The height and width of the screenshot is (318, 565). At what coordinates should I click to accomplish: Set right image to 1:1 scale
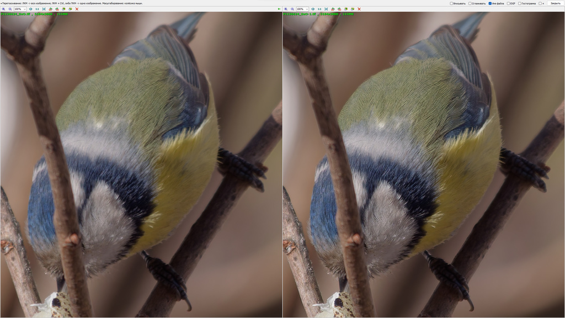319,9
